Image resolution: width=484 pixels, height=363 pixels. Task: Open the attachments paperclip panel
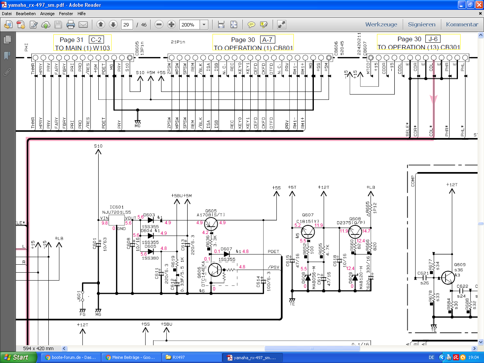click(7, 72)
